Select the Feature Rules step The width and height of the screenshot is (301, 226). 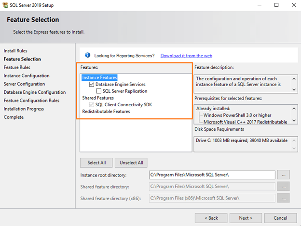tap(17, 67)
